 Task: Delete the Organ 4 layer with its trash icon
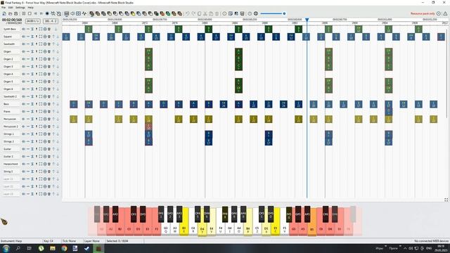coord(49,74)
